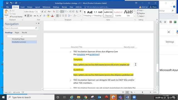Apply bullet list formatting

point(58,12)
